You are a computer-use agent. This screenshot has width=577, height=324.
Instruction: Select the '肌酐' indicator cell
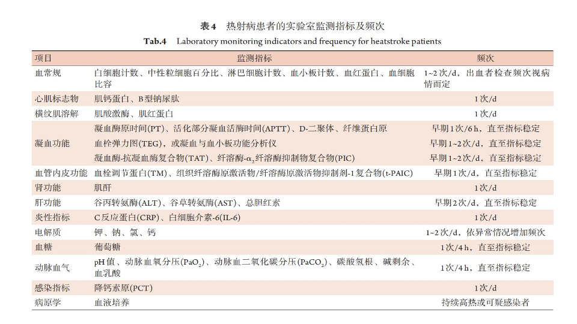[103, 188]
